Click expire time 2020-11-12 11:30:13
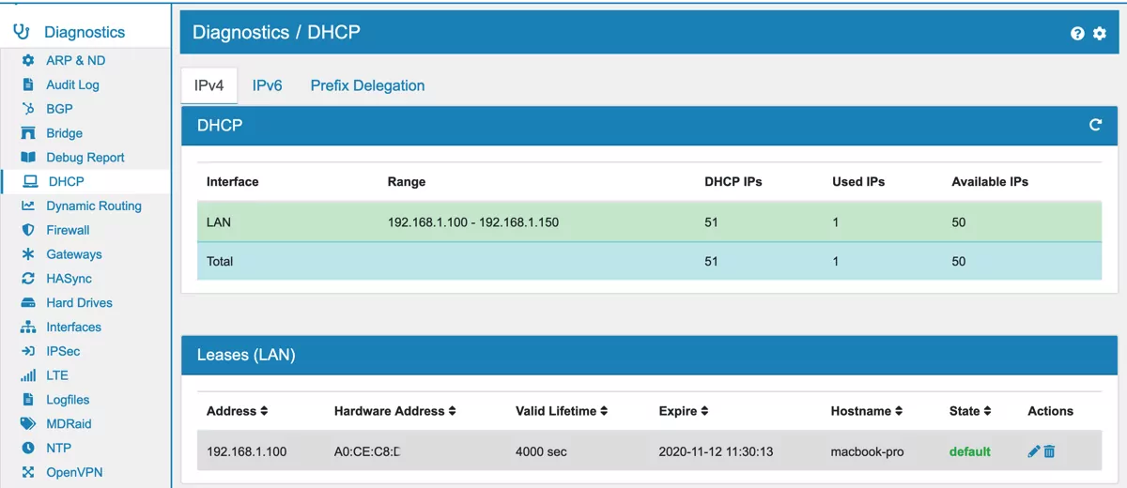This screenshot has height=488, width=1127. (x=717, y=451)
